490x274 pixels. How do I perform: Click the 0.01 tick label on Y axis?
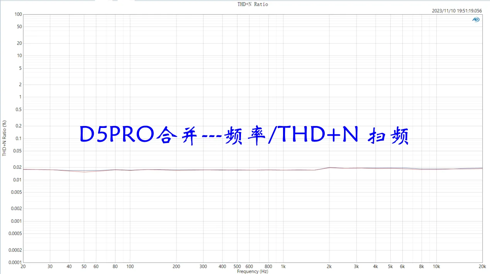click(x=17, y=180)
